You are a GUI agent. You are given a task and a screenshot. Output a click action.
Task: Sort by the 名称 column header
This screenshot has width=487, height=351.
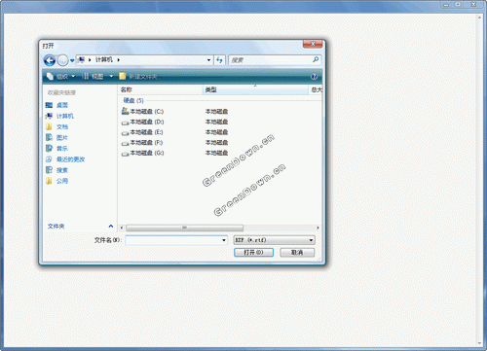tap(160, 89)
